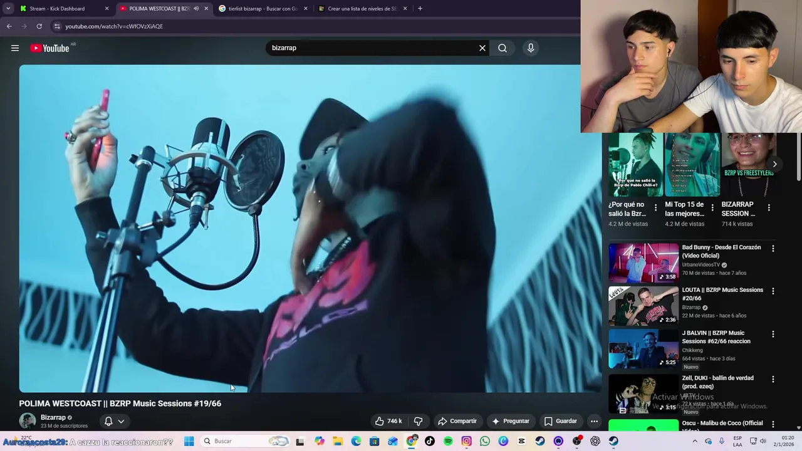
Task: Open Spotify from the taskbar
Action: 448,441
